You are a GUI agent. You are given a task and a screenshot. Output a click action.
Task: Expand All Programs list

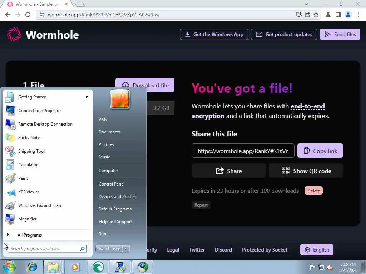[x=48, y=235]
